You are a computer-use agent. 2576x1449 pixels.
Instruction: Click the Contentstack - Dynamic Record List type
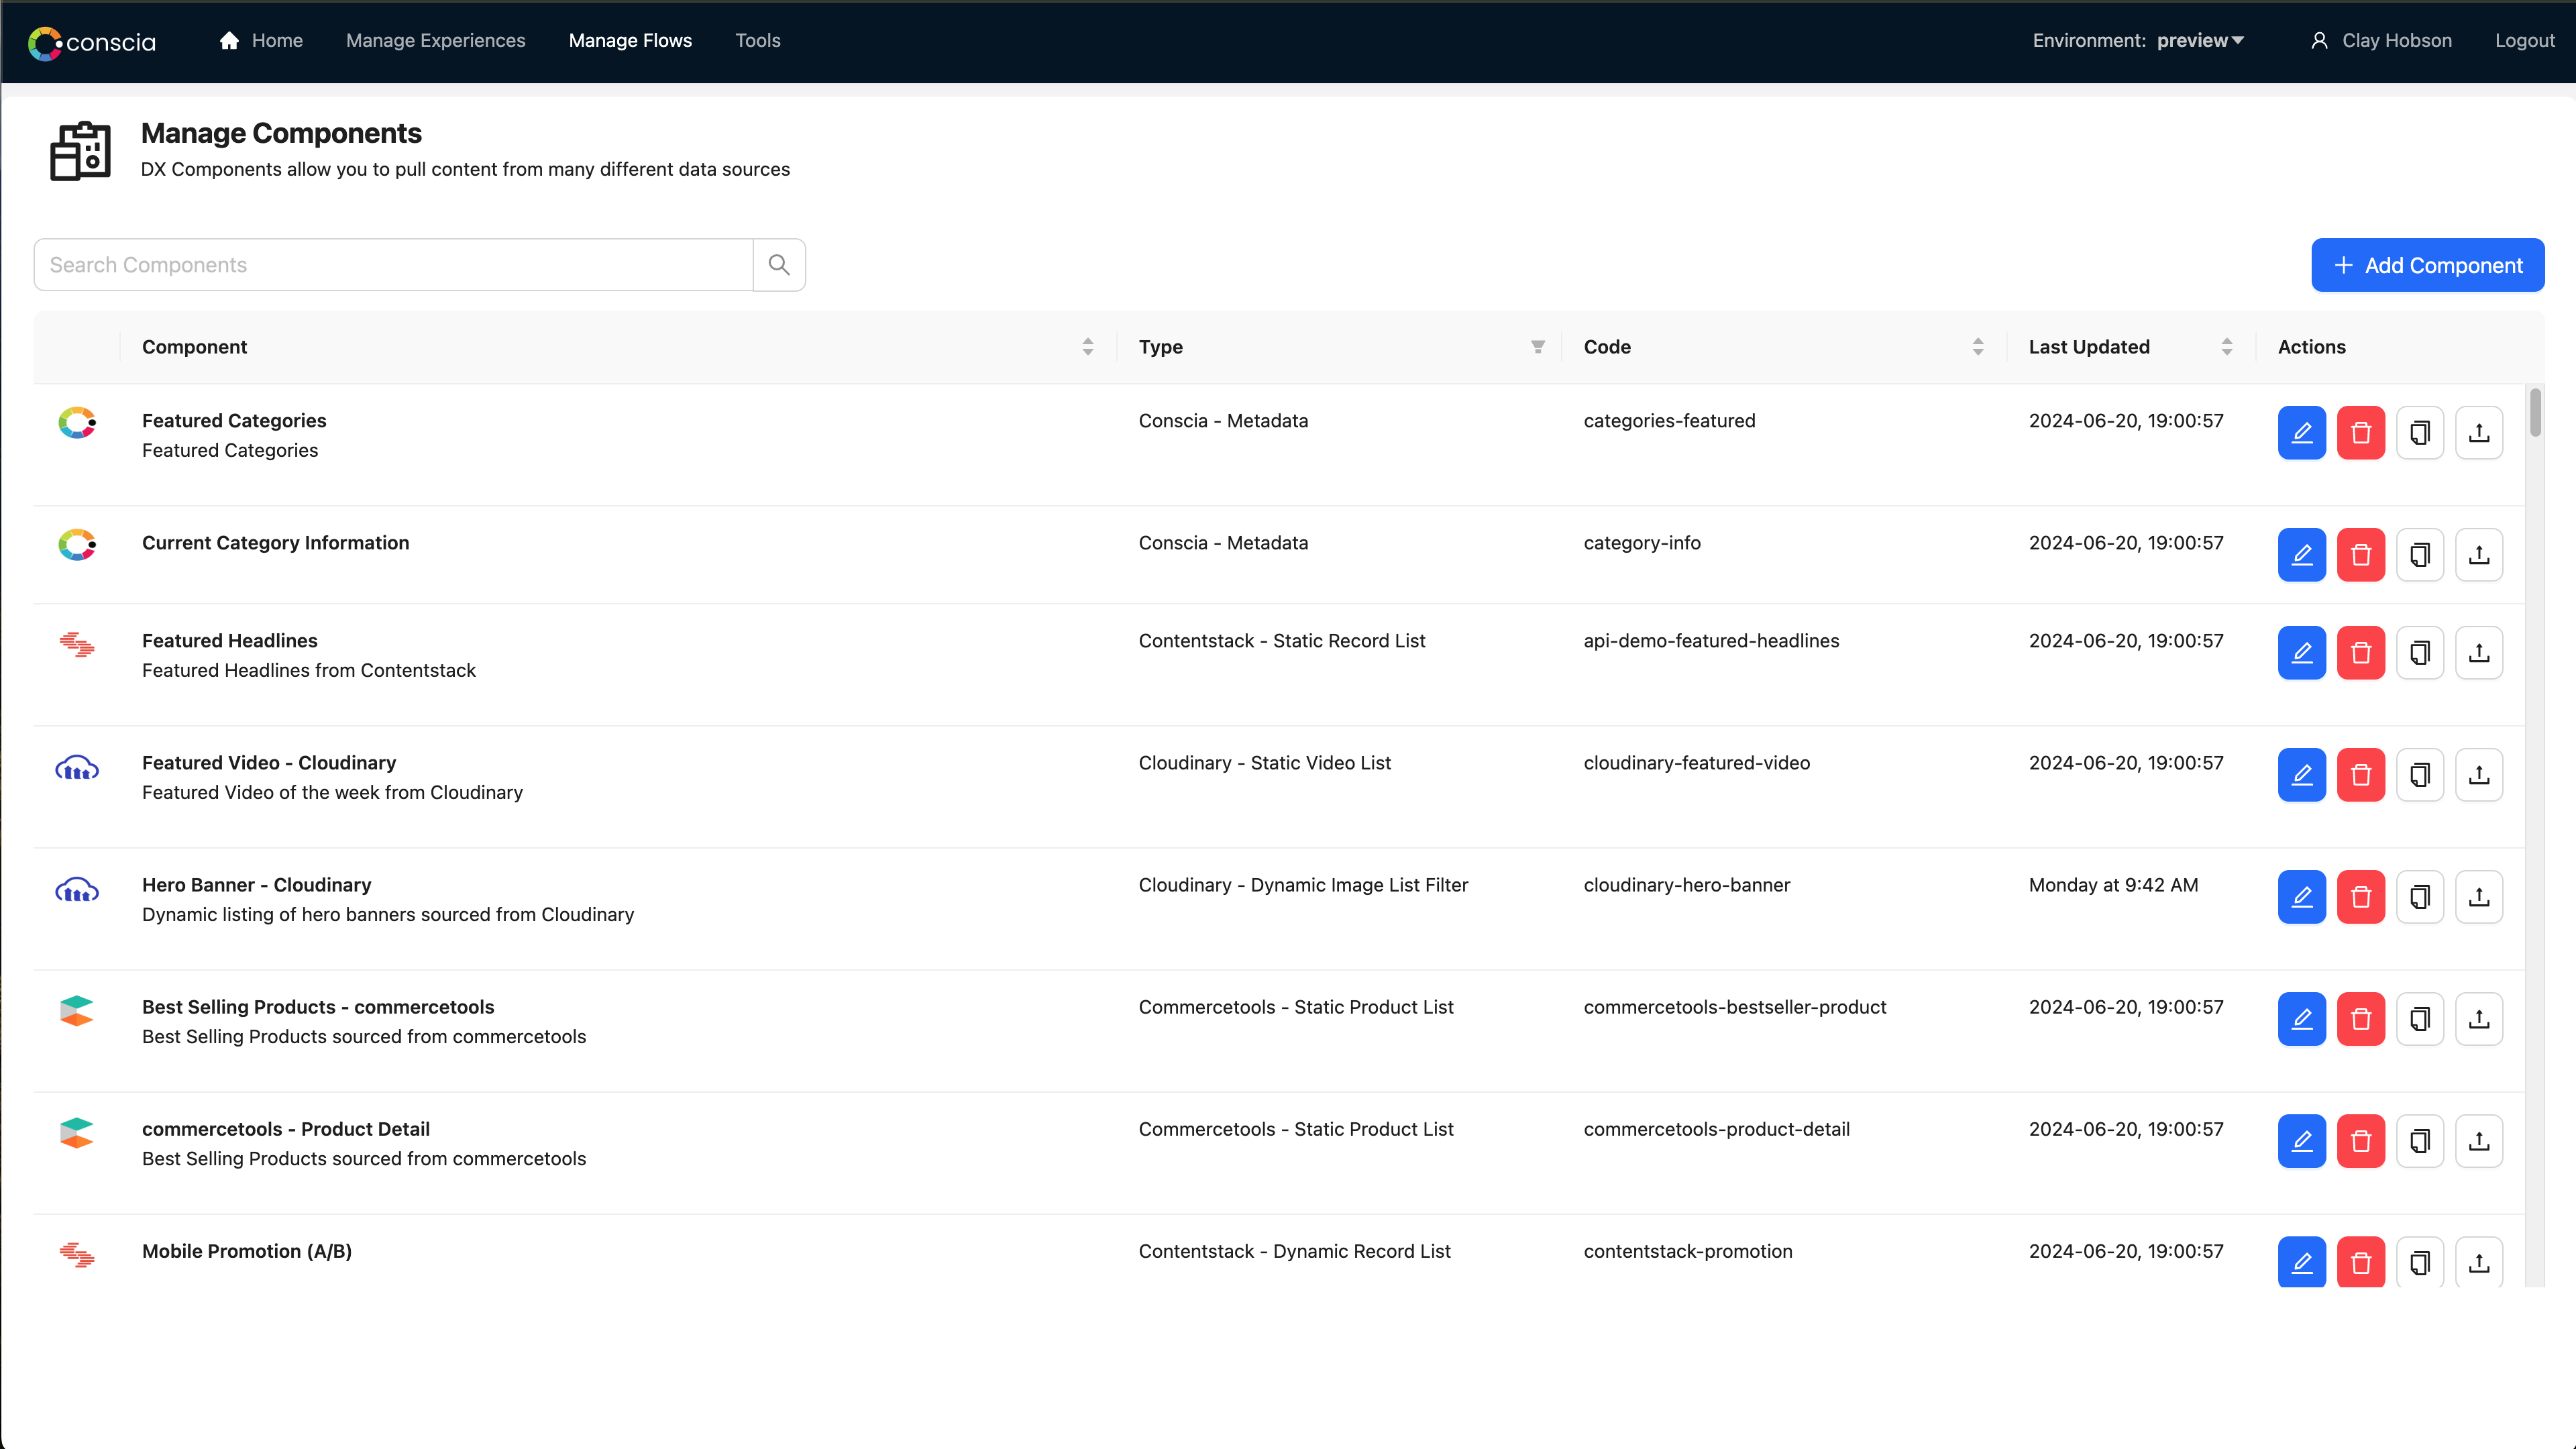point(1294,1251)
